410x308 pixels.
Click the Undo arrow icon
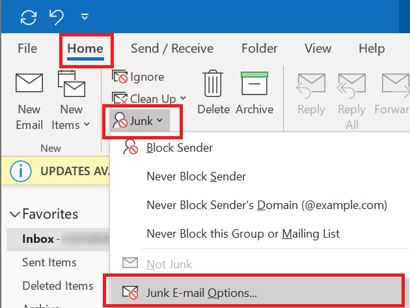click(x=57, y=18)
